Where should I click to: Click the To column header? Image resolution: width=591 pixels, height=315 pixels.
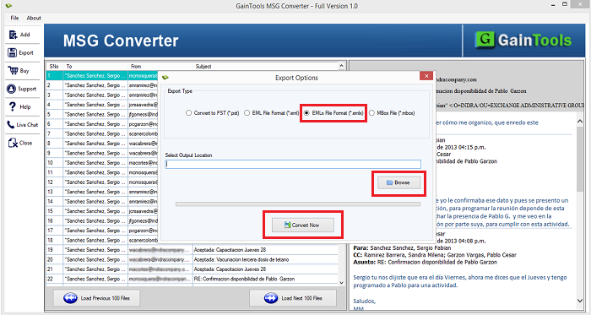[95, 67]
